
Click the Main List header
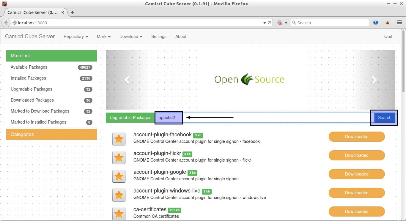[51, 56]
